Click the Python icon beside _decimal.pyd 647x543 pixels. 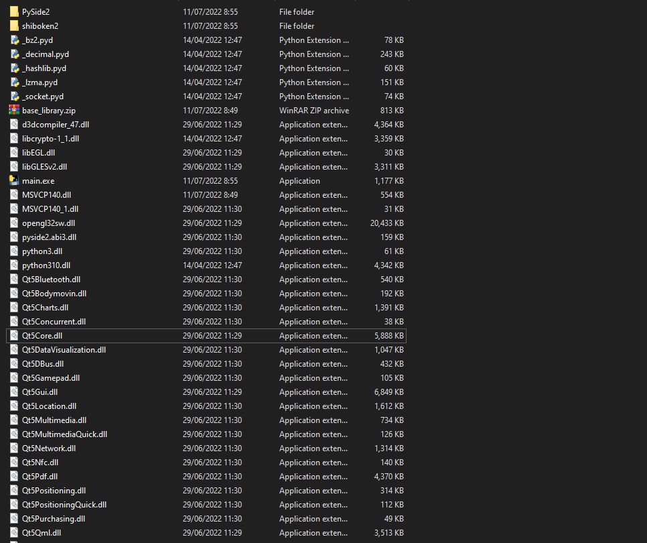(x=15, y=54)
